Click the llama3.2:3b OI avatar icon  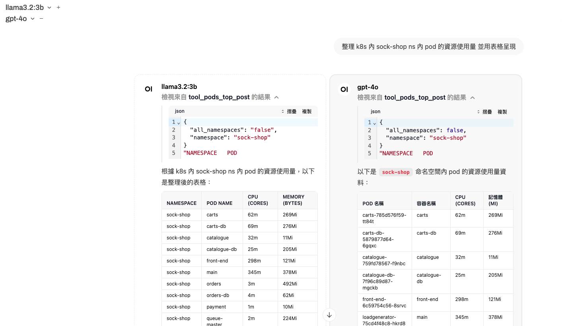(148, 89)
